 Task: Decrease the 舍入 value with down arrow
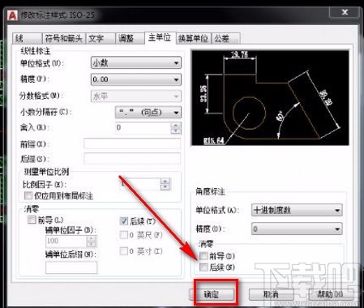click(176, 131)
